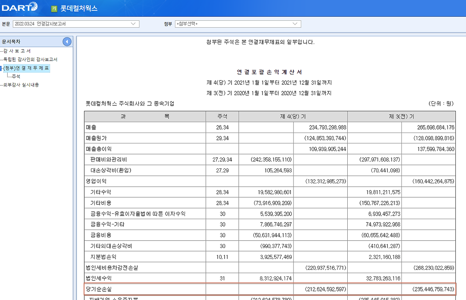Viewport: 466px width, 300px height.
Task: Open the 첨부 attachment dropdown
Action: 238,24
